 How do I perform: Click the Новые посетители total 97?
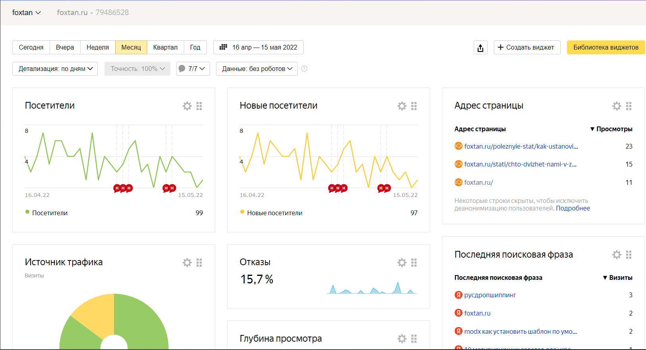[414, 213]
